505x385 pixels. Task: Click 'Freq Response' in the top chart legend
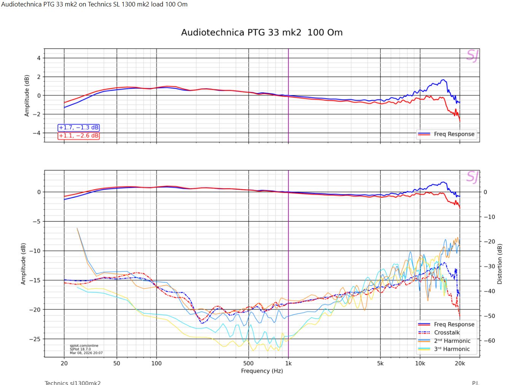tap(454, 134)
